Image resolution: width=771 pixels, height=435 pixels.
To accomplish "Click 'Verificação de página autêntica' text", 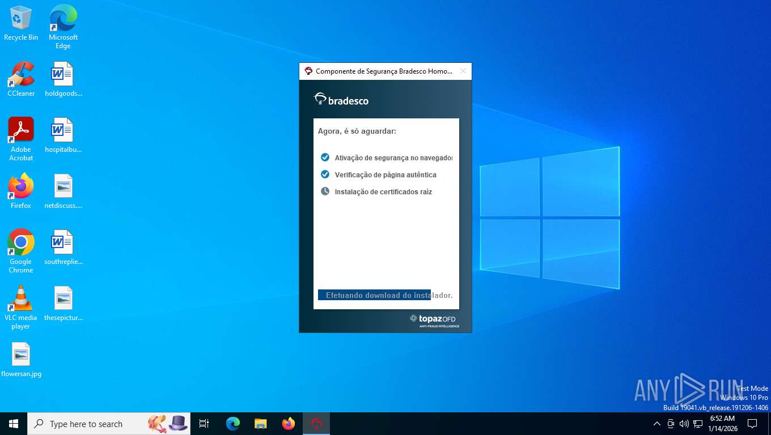I will 385,175.
